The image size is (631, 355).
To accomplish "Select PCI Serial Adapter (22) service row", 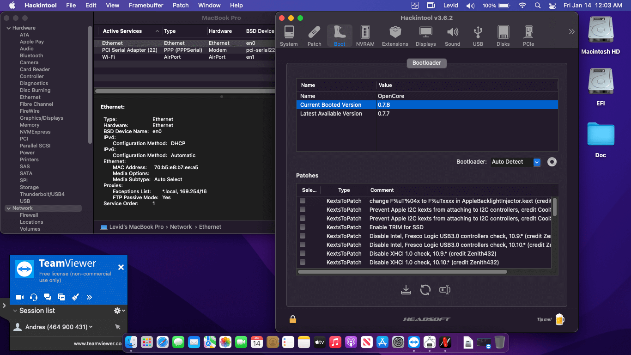I will tap(185, 50).
